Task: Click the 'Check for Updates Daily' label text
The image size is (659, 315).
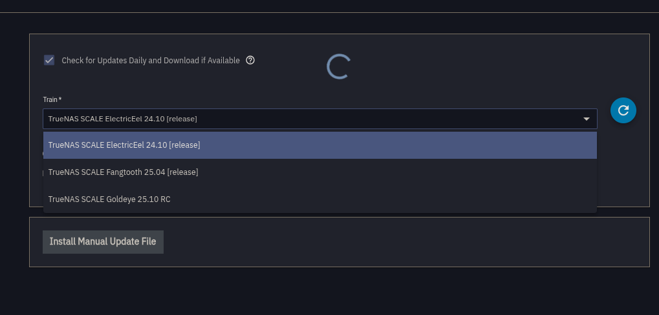Action: coord(150,61)
